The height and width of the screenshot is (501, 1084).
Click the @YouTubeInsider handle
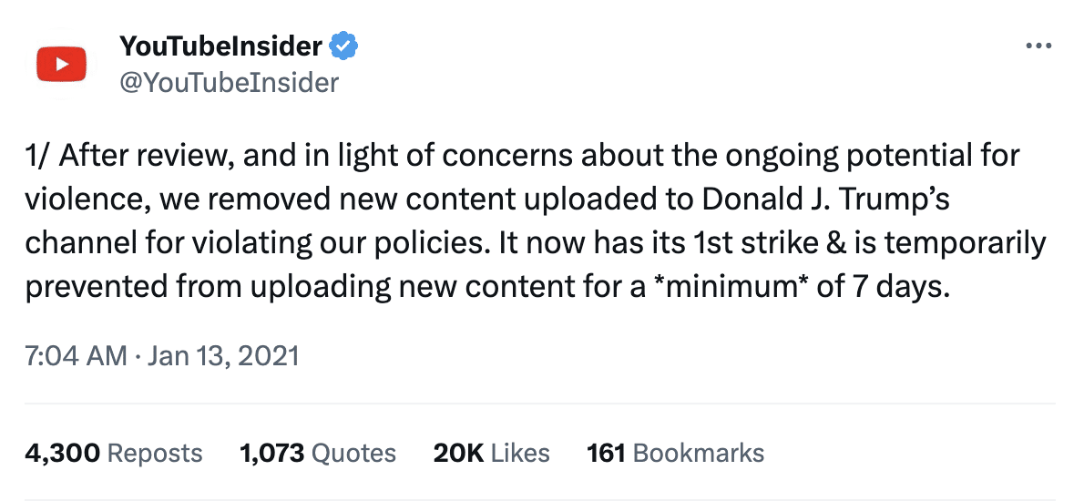tap(229, 83)
